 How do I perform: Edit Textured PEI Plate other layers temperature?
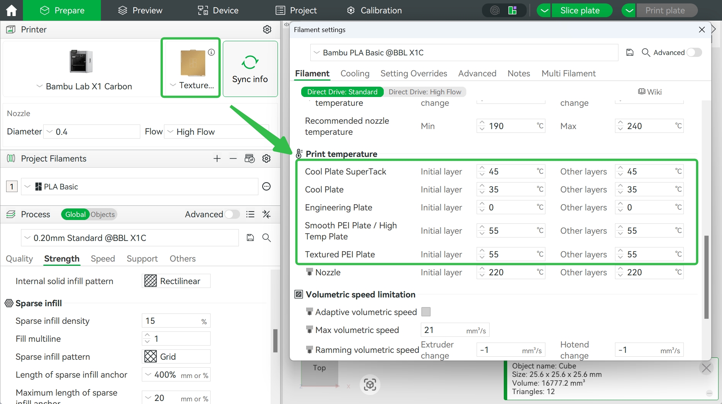[x=649, y=254]
